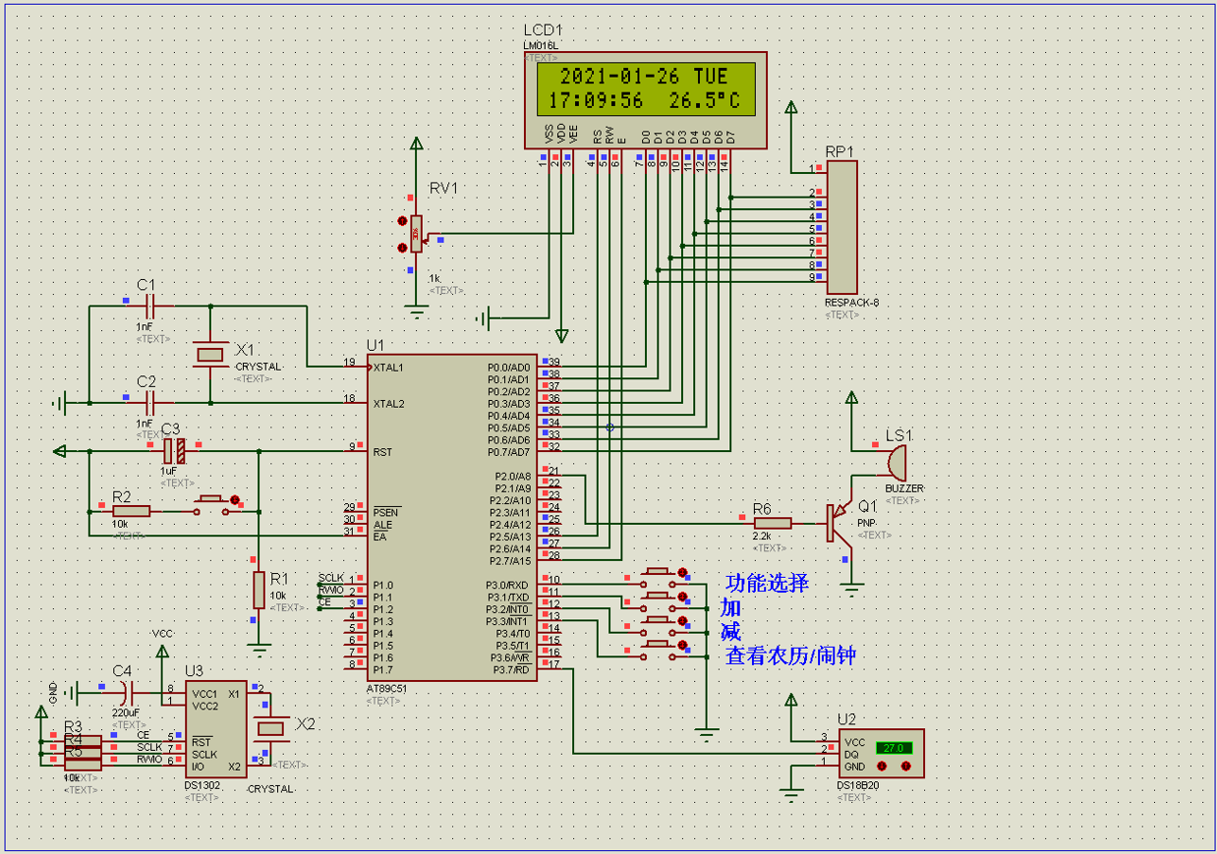Raise DS18B20 temperature with up-arrow button
1217x854 pixels.
905,766
